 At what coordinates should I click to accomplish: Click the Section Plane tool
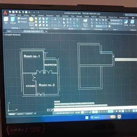[x=86, y=23]
